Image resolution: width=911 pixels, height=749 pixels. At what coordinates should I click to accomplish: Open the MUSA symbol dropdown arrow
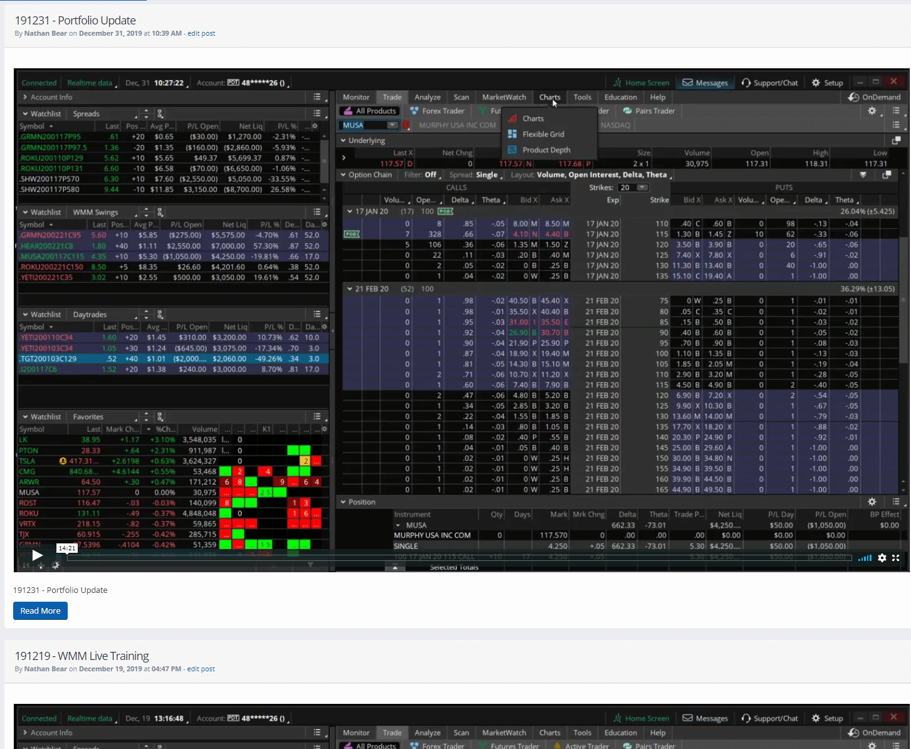(392, 125)
